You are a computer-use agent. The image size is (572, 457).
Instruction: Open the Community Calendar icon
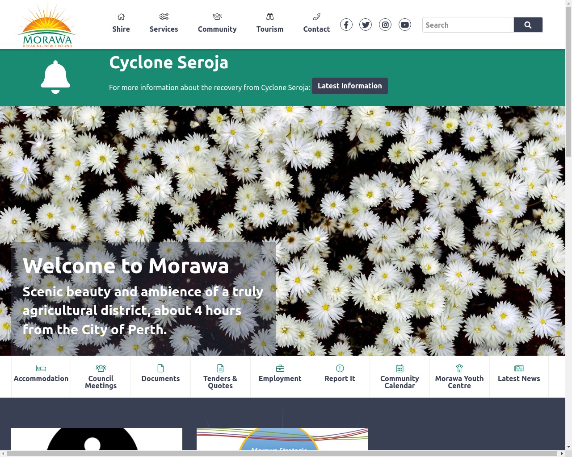pyautogui.click(x=400, y=368)
